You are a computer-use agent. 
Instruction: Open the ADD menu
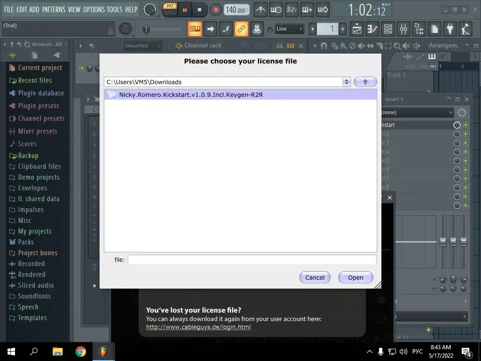pyautogui.click(x=34, y=9)
